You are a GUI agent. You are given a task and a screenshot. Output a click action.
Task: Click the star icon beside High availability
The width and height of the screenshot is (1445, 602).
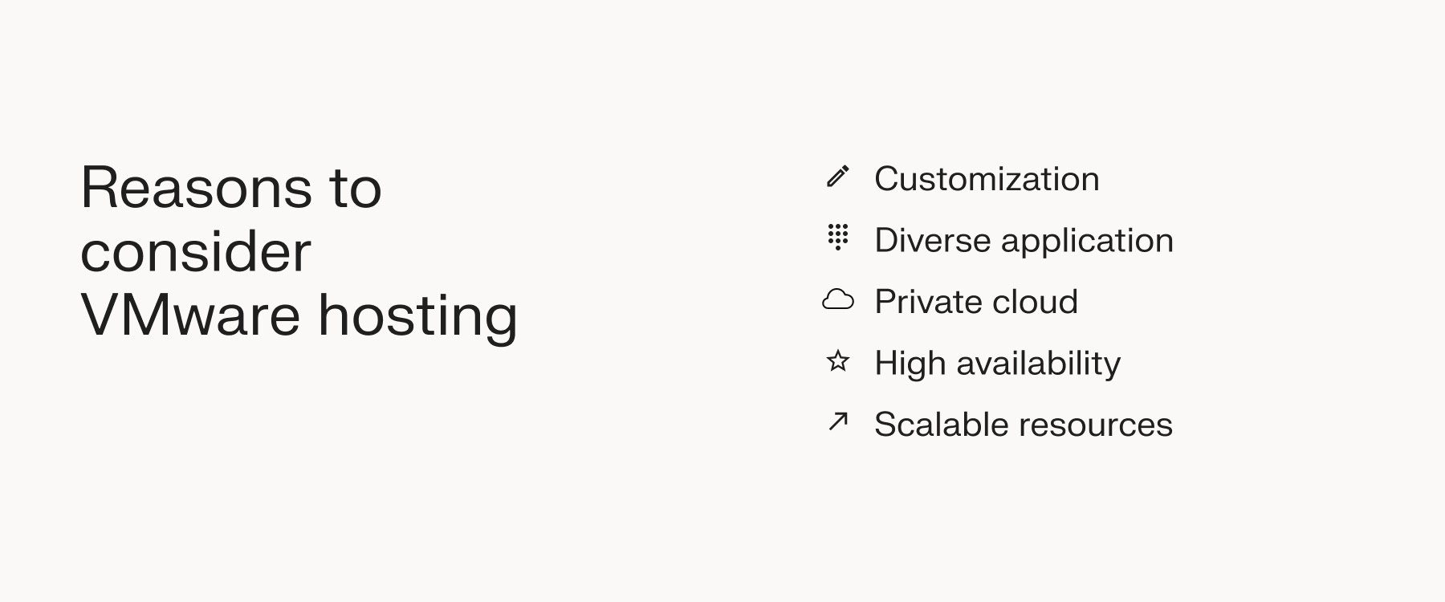837,361
